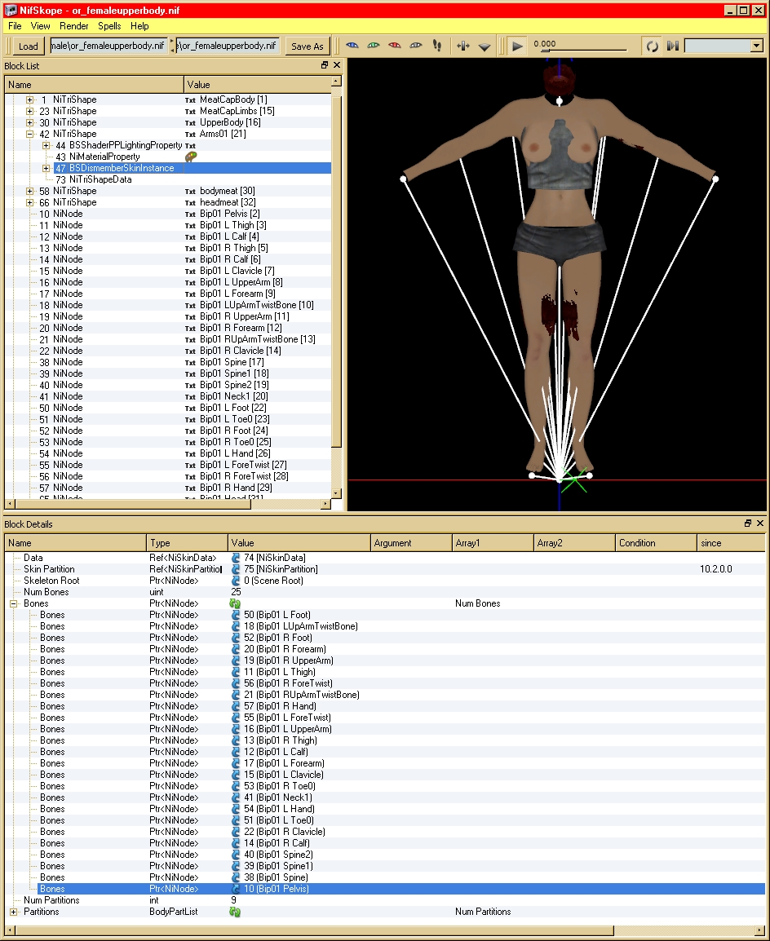Click the link icon beside 22 (Bip01 R Clavicle)
Image resolution: width=770 pixels, height=941 pixels.
[236, 833]
